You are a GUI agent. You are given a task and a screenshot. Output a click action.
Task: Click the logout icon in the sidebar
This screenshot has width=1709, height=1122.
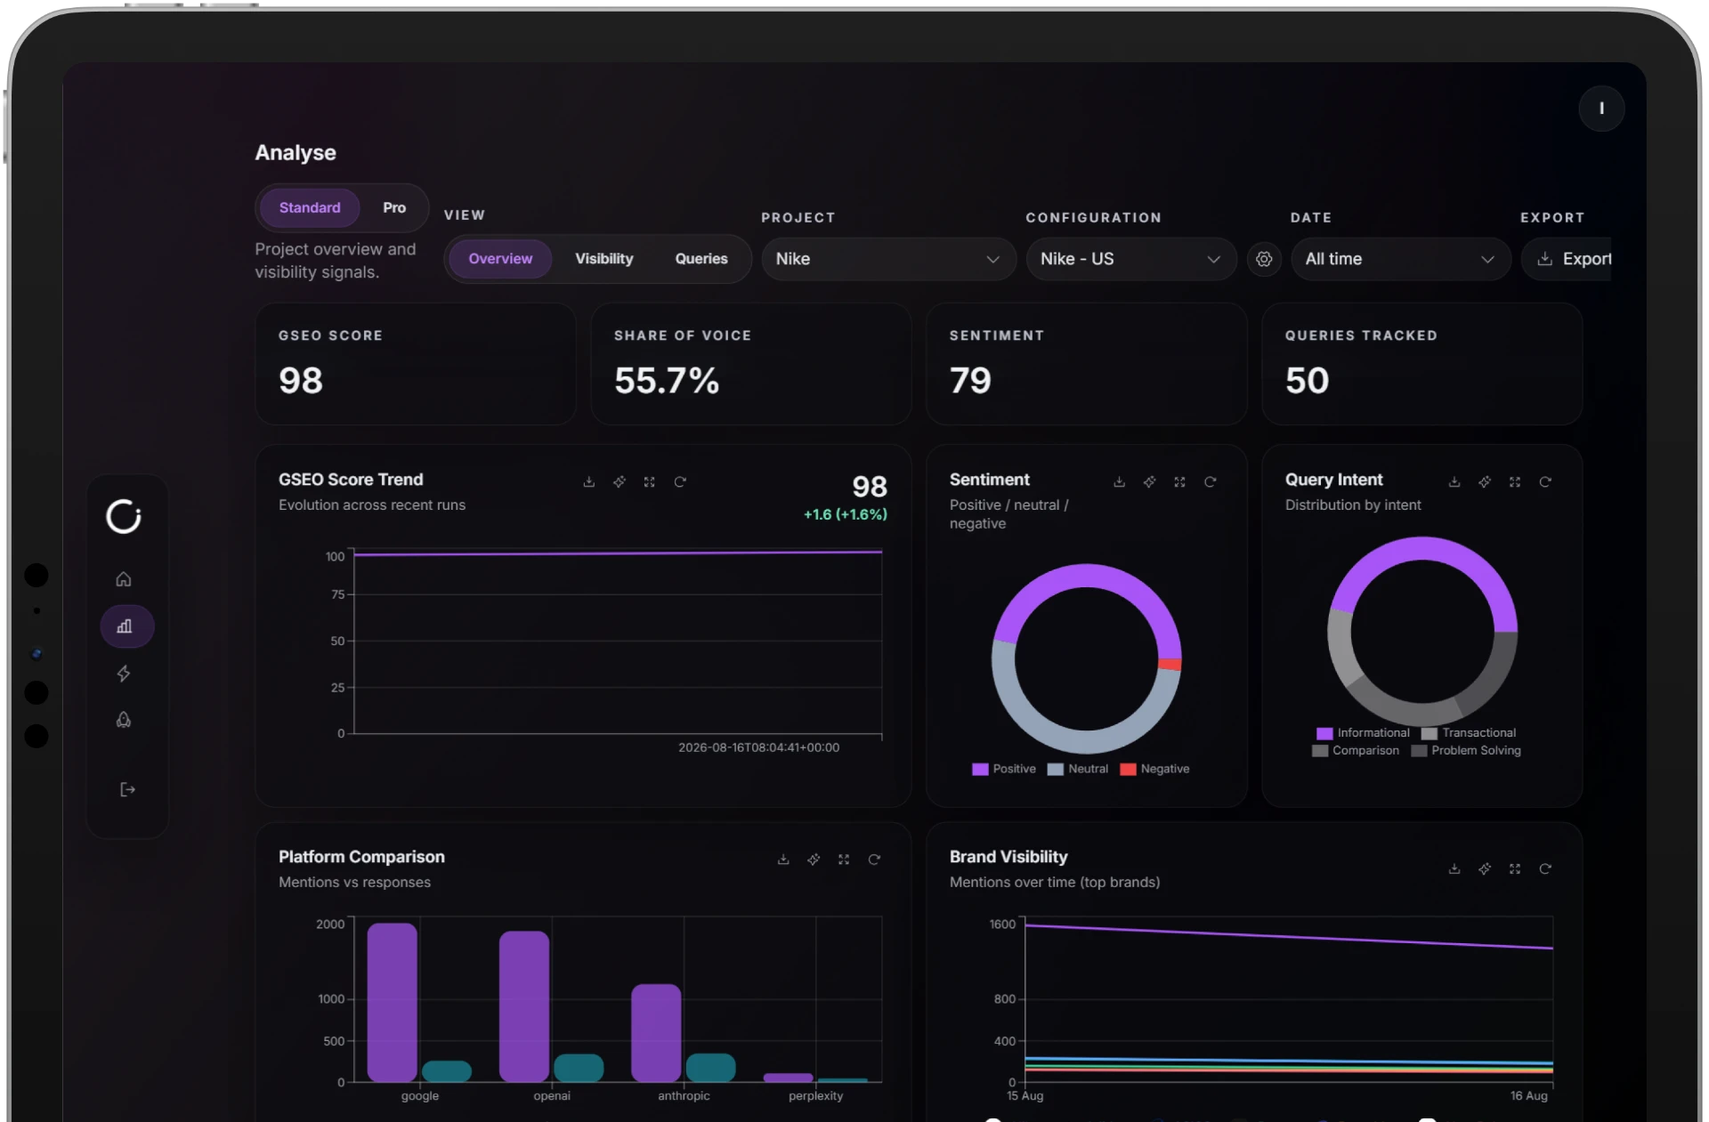pyautogui.click(x=127, y=789)
